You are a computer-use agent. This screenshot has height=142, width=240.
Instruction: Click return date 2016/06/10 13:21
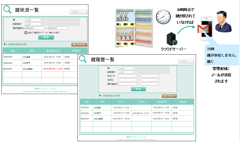click(141, 113)
